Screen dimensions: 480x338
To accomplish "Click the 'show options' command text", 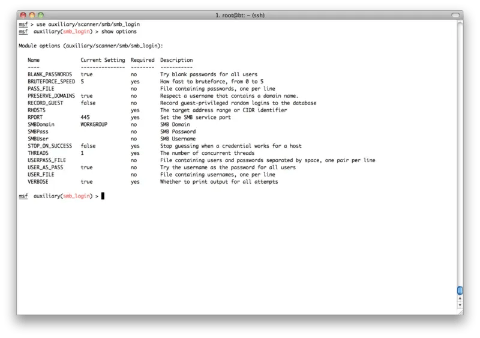I will click(119, 31).
